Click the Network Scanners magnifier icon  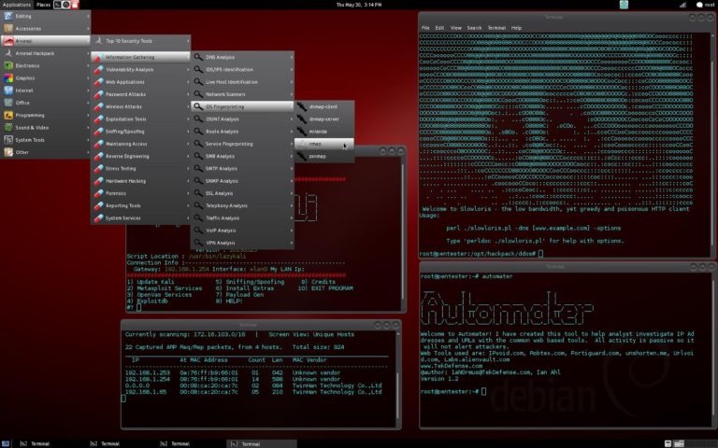[x=198, y=94]
